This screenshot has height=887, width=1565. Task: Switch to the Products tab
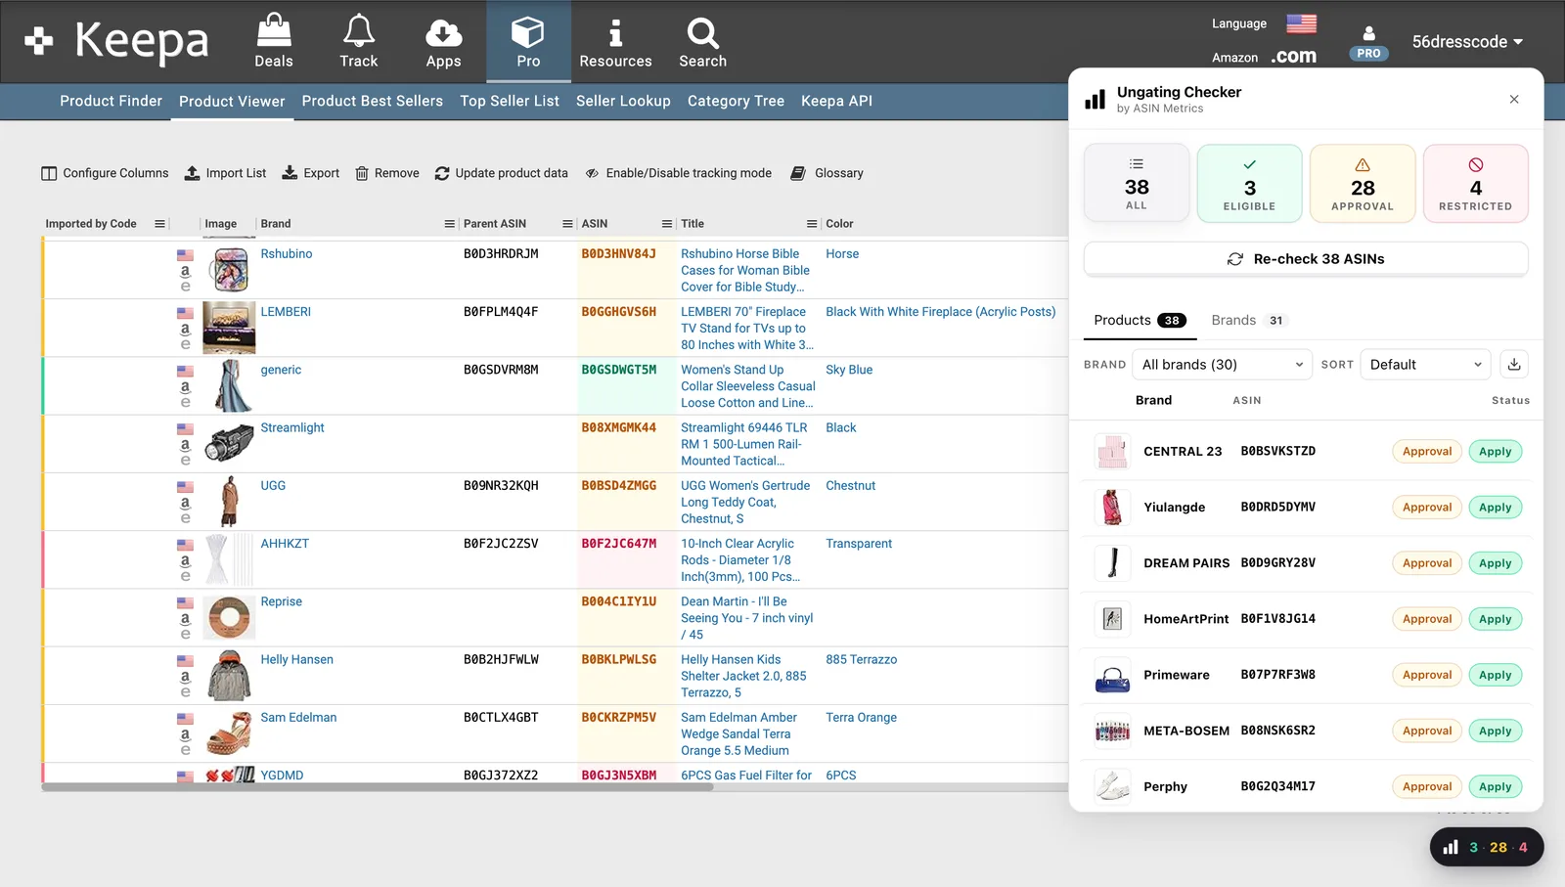1140,321
